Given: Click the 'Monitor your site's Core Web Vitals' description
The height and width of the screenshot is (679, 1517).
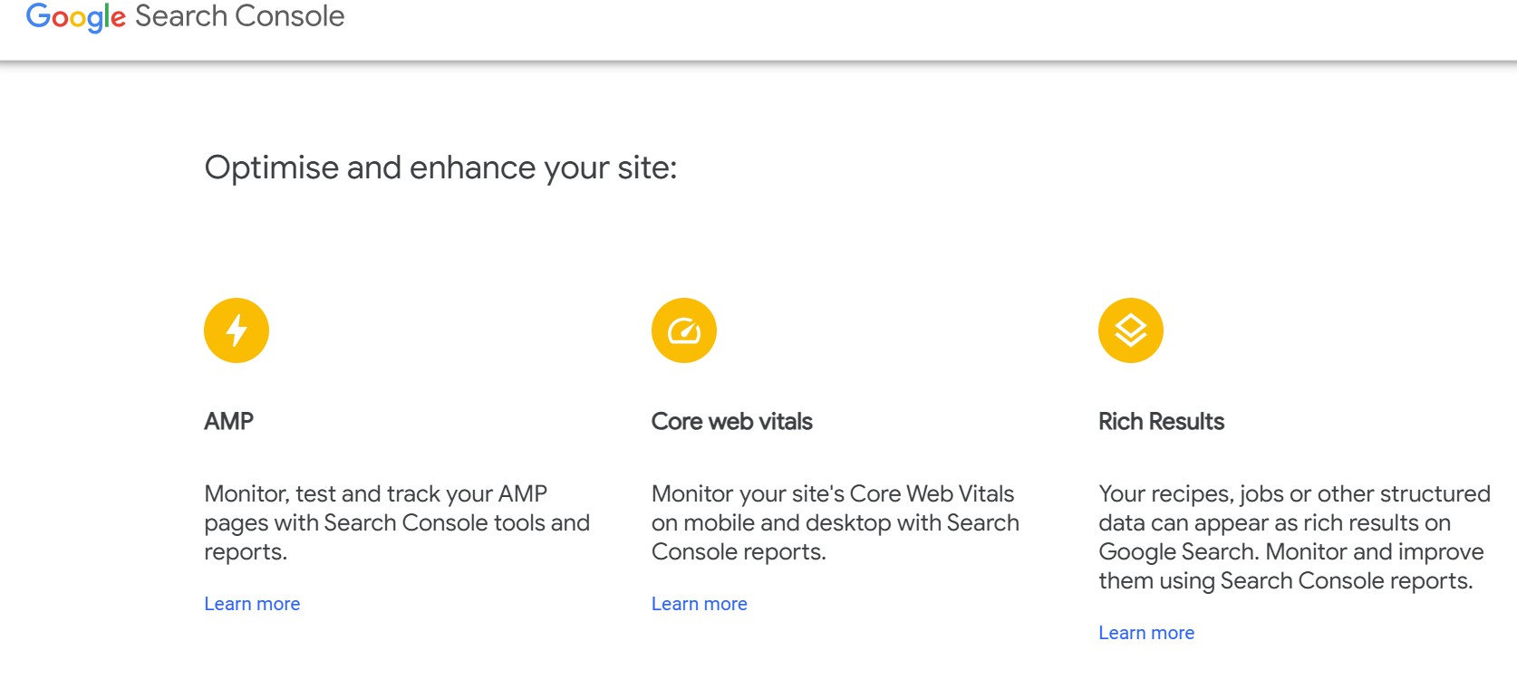Looking at the screenshot, I should [x=836, y=522].
